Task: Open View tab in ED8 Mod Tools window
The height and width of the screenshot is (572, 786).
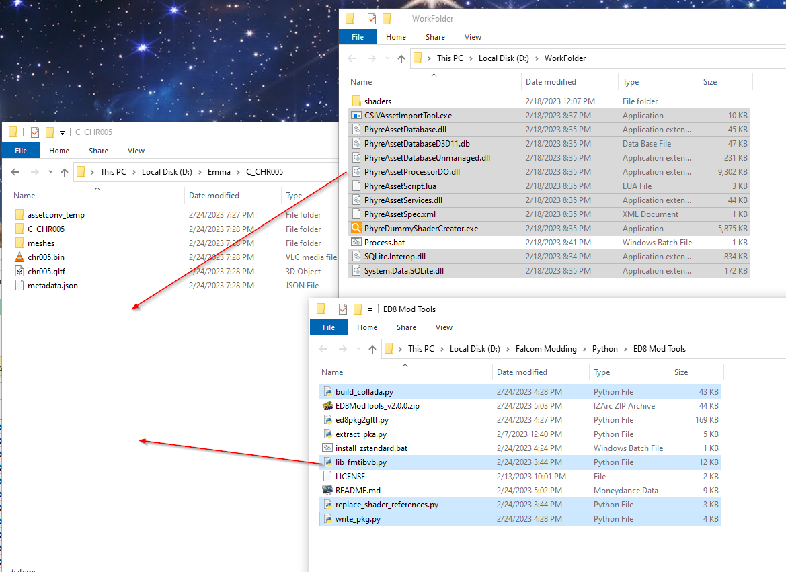Action: click(x=444, y=327)
